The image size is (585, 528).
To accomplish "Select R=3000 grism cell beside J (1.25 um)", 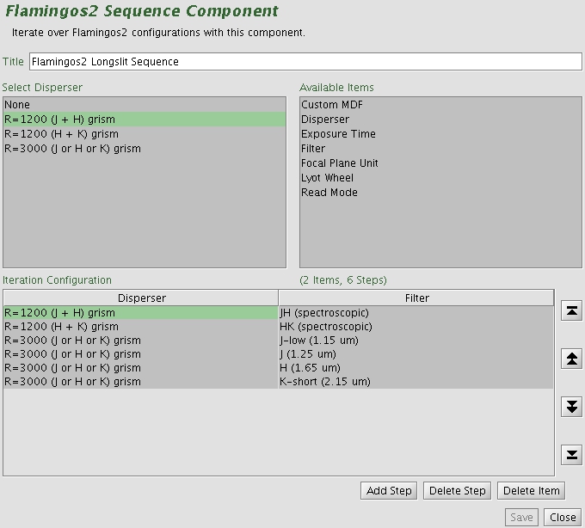I will pyautogui.click(x=140, y=354).
